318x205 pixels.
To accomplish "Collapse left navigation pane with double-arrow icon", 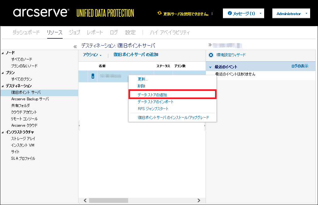I will (75, 47).
